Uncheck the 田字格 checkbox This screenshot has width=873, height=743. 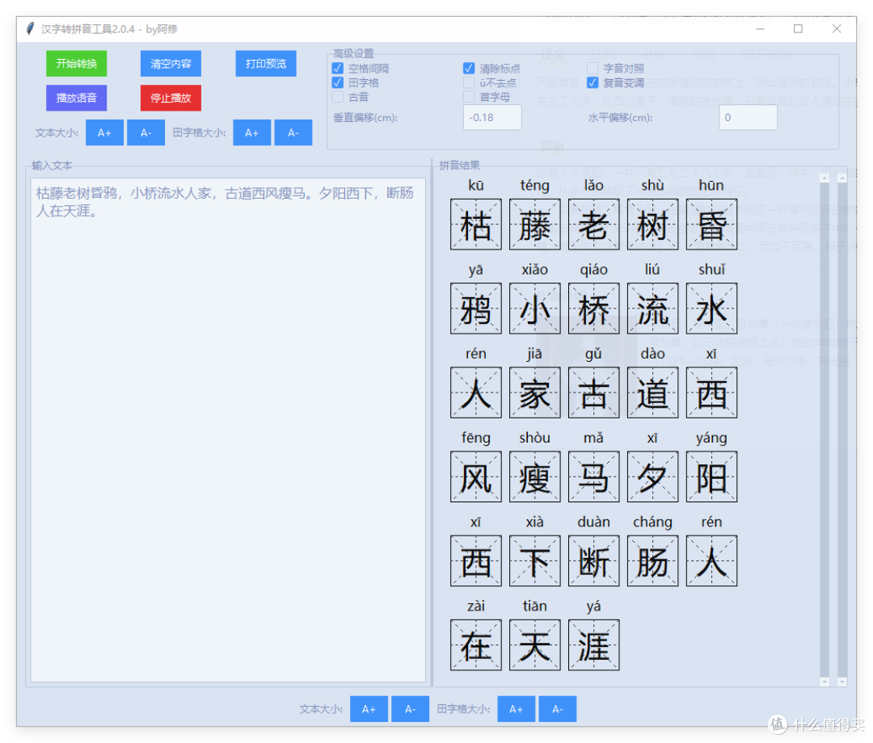pos(337,83)
